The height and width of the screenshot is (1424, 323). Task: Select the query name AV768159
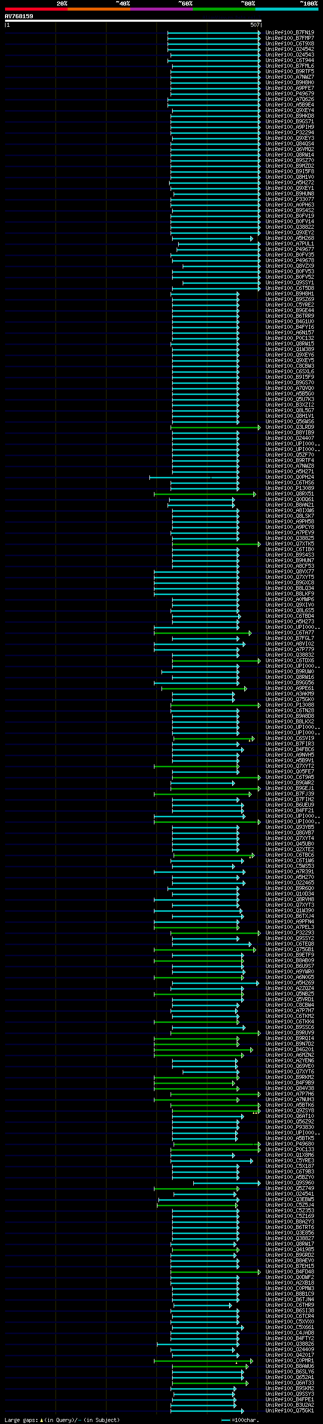point(19,16)
